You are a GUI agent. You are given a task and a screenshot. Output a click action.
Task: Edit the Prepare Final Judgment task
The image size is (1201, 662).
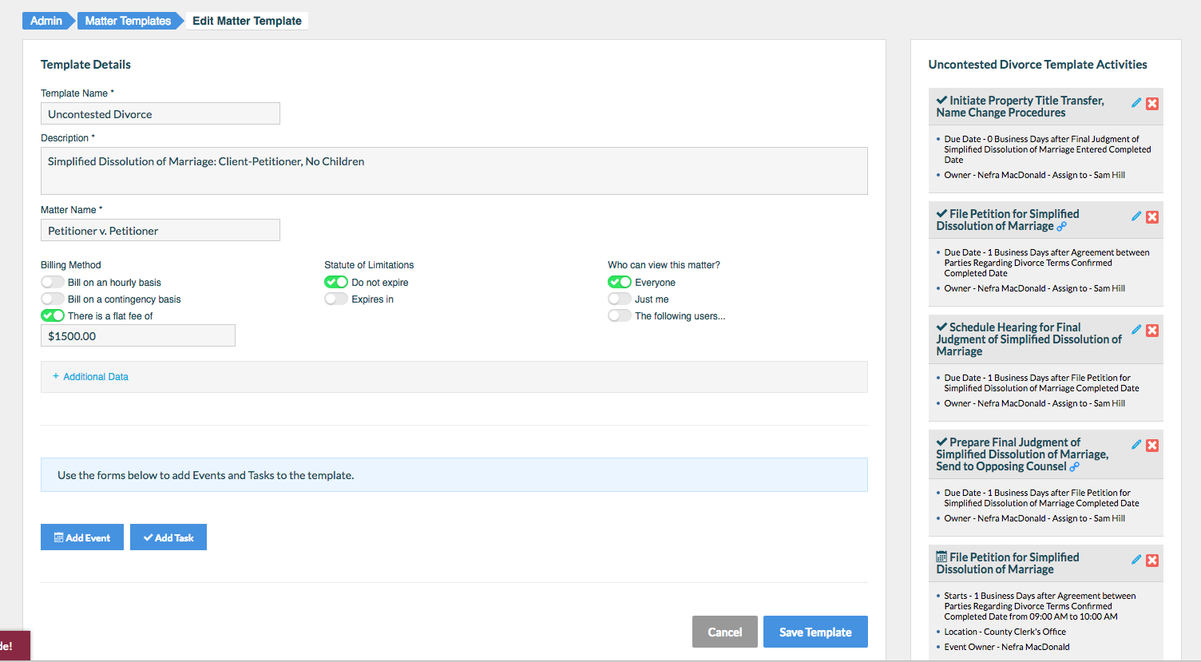point(1136,445)
